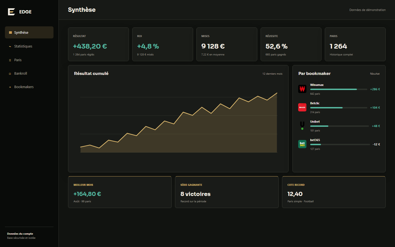Click the Bookmakers plus icon
This screenshot has height=247, width=395.
coord(10,87)
